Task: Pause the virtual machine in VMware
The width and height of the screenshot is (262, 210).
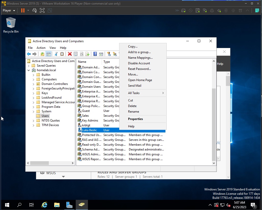Action: coord(23,10)
